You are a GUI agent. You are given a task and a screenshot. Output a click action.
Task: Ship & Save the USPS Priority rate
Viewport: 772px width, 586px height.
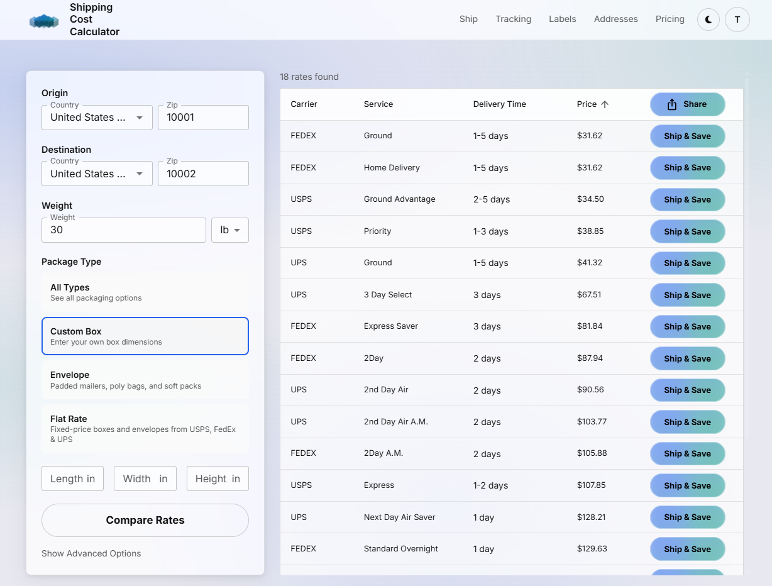pos(687,231)
